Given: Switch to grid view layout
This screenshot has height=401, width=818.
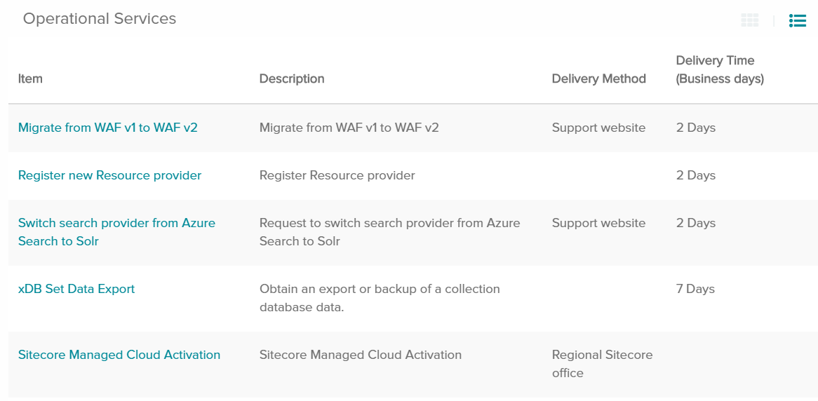Looking at the screenshot, I should coord(749,20).
